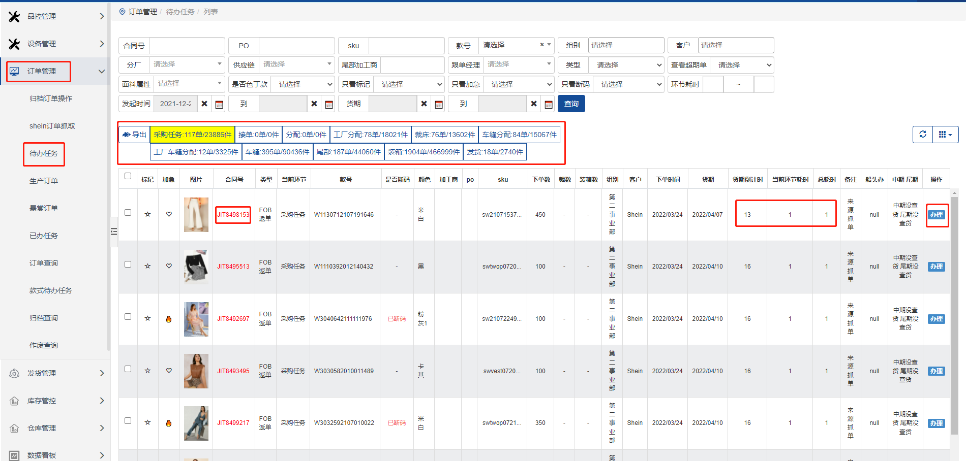The image size is (966, 461).
Task: Tick the checkbox for order JIT8498153
Action: (x=128, y=213)
